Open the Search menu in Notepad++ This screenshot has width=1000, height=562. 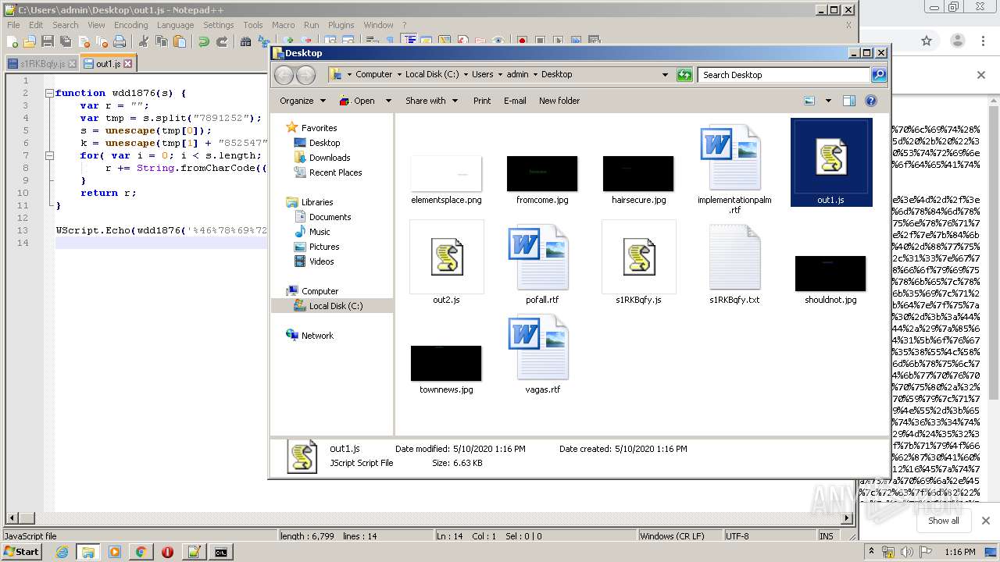pyautogui.click(x=66, y=25)
